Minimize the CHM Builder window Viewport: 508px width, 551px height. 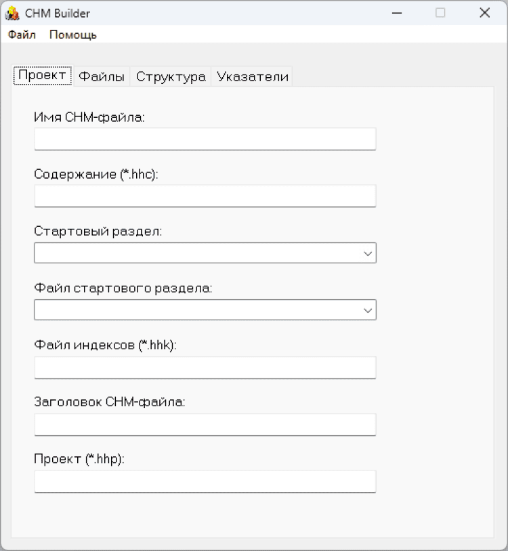point(396,13)
